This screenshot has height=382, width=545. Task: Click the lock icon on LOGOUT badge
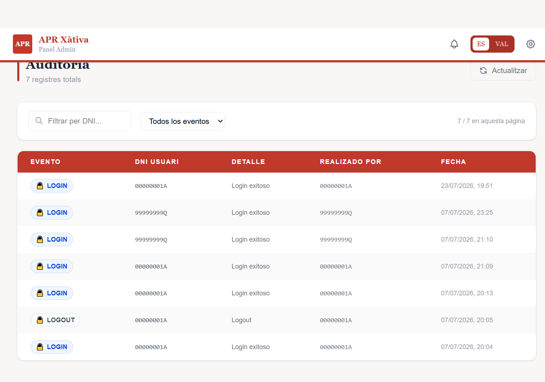pos(40,320)
